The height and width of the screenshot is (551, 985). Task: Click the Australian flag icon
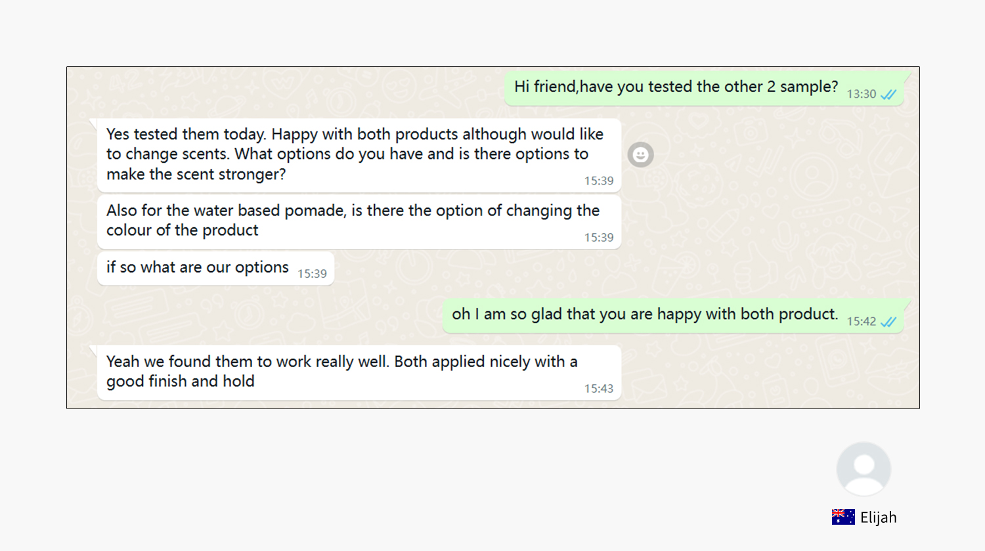(843, 517)
